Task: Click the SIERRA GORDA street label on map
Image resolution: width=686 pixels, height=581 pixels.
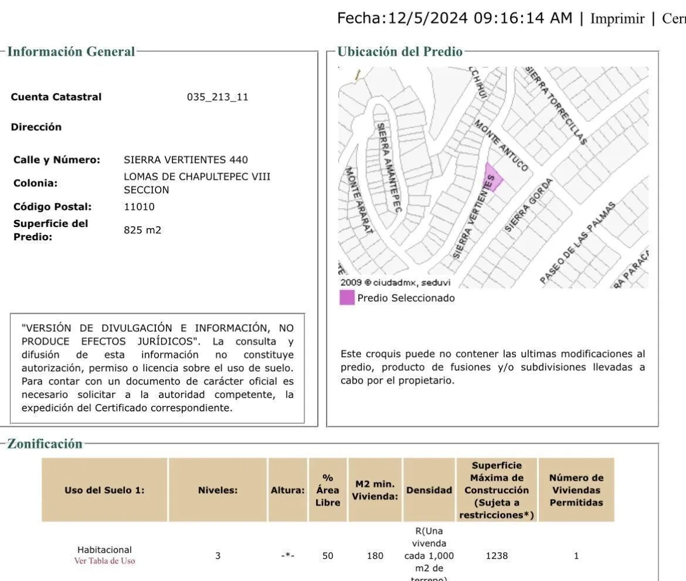Action: (528, 205)
